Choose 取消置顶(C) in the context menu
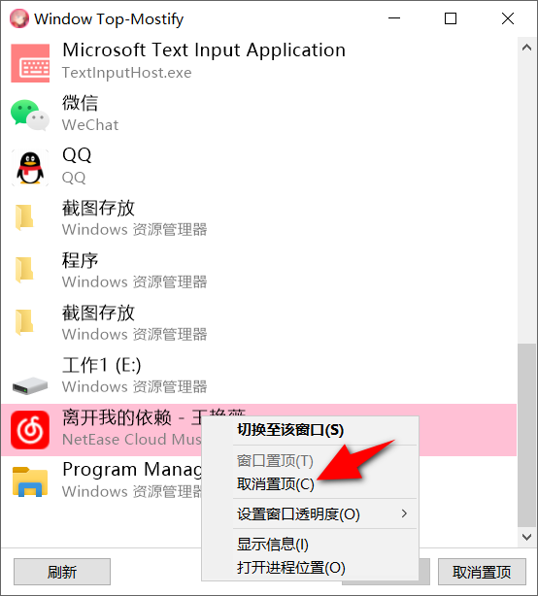This screenshot has width=538, height=596. tap(310, 484)
